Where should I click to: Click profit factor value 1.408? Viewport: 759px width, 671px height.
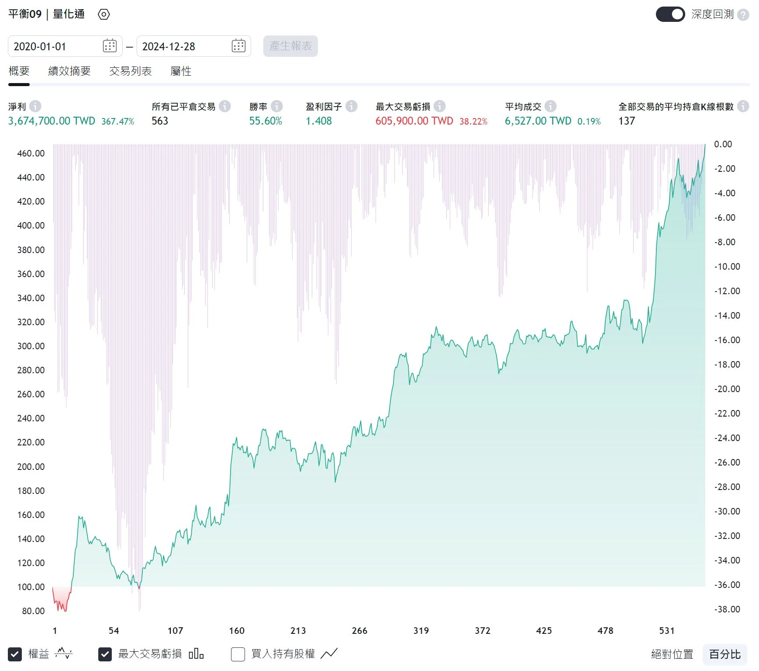click(x=319, y=121)
